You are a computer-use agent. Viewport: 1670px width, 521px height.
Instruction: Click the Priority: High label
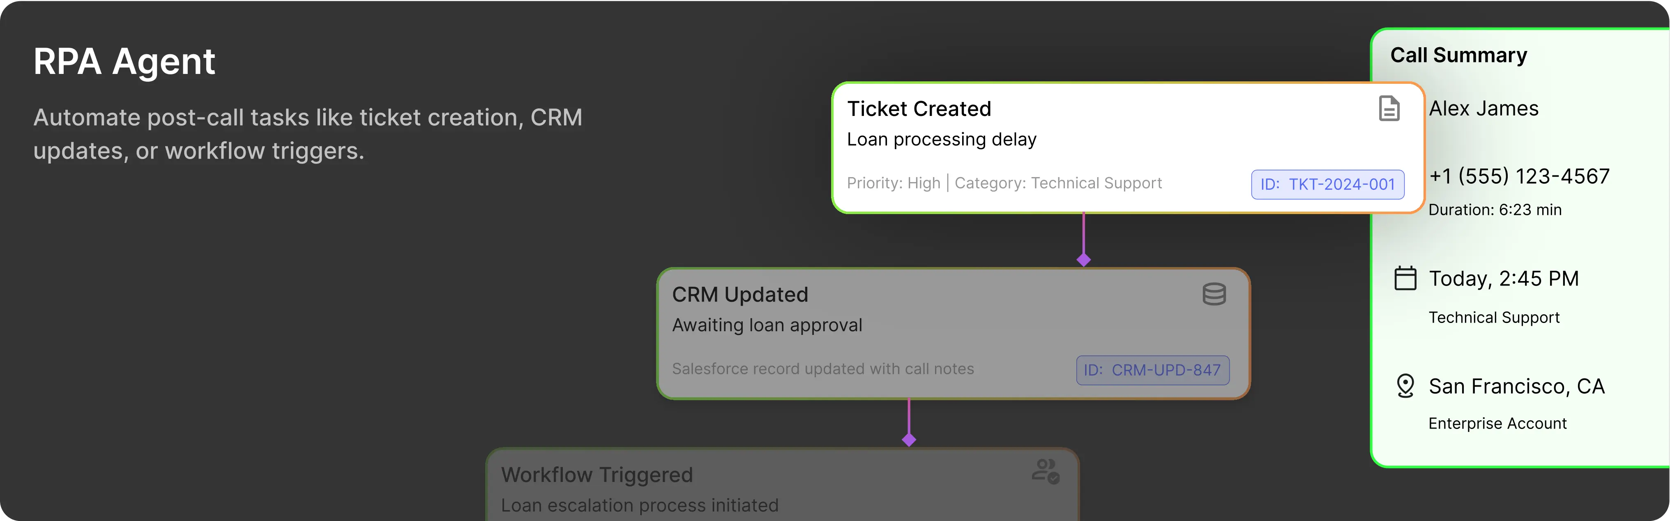pos(893,183)
